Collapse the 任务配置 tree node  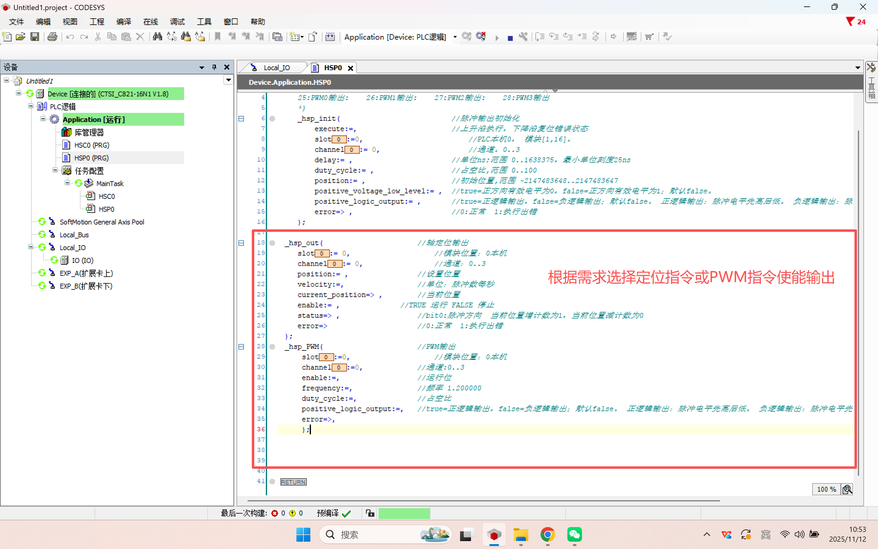pyautogui.click(x=55, y=170)
